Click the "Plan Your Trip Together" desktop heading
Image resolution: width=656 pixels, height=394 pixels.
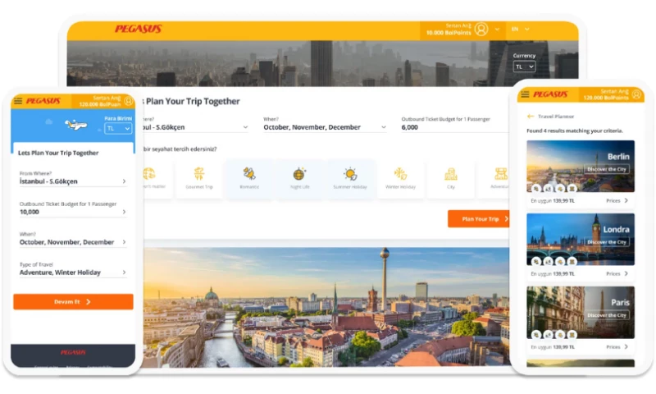click(x=193, y=101)
